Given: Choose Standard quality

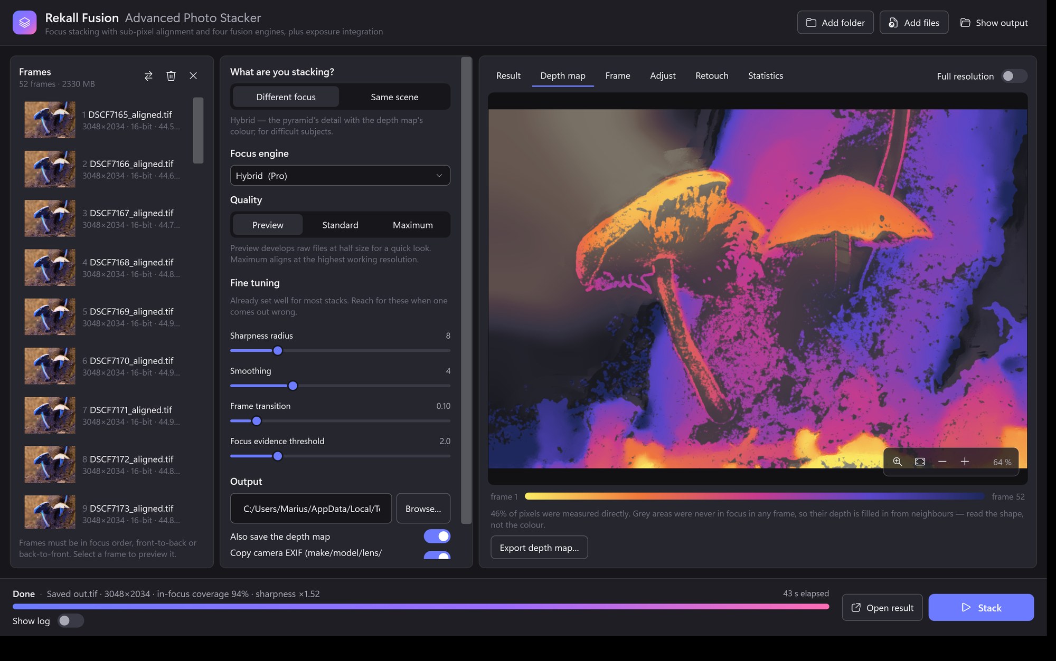Looking at the screenshot, I should click(340, 225).
